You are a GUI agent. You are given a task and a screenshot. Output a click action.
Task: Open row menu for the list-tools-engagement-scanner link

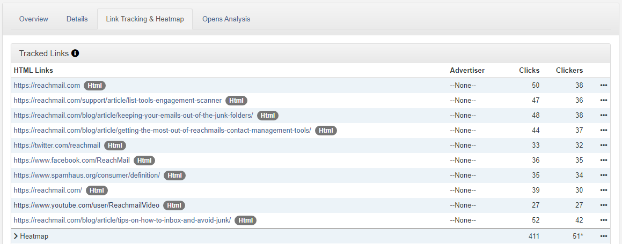[x=604, y=101]
